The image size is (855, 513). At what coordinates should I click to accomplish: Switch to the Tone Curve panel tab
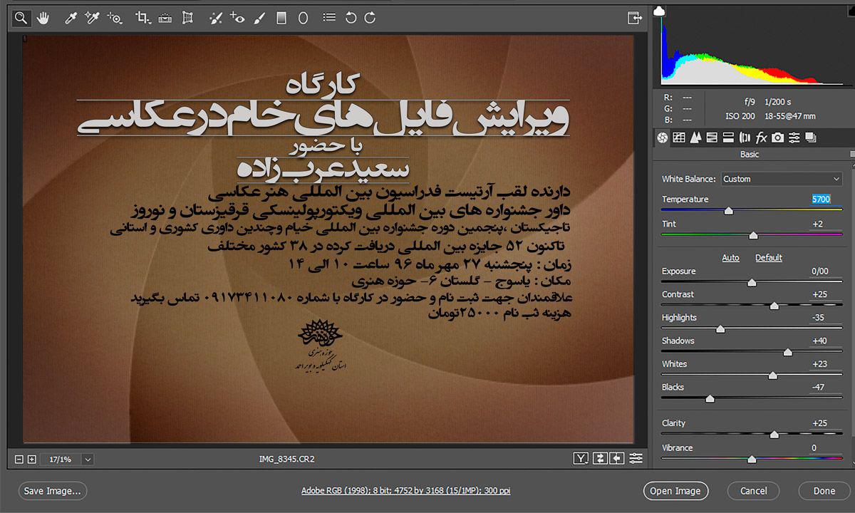[678, 138]
